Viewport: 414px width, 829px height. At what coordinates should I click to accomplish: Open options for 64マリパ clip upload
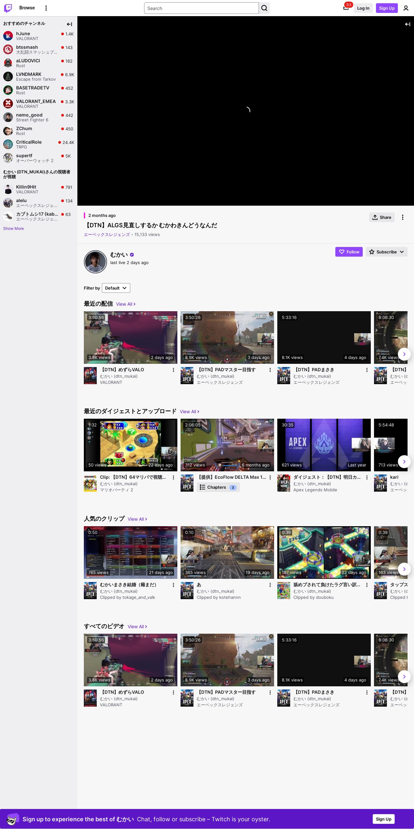[x=173, y=477]
